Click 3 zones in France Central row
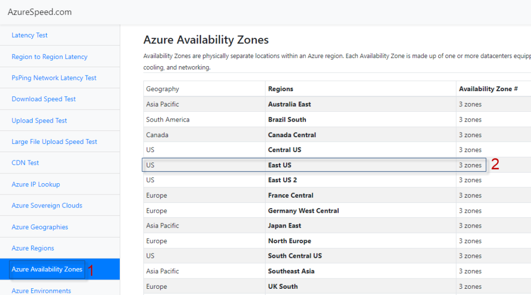Image resolution: width=531 pixels, height=295 pixels. click(x=470, y=195)
